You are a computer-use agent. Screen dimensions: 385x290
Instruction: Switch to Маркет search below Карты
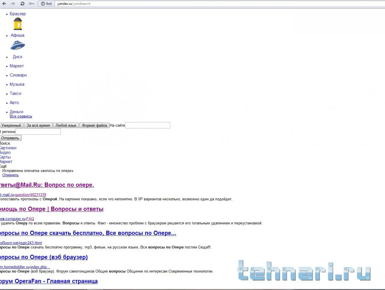tap(6, 162)
